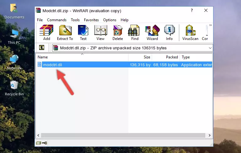This screenshot has height=153, width=241.
Task: Sort by the Type column header
Action: coord(196,57)
